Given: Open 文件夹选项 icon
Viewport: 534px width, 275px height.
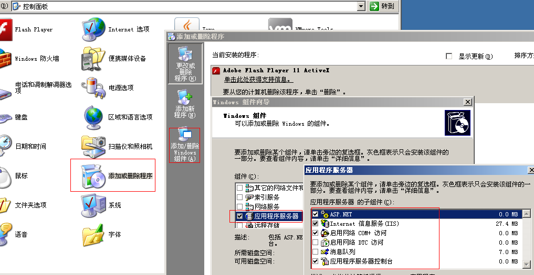Looking at the screenshot, I should (x=5, y=205).
